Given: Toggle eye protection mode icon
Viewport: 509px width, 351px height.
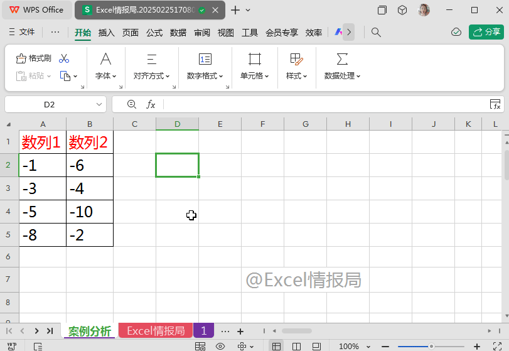Looking at the screenshot, I should [220, 346].
